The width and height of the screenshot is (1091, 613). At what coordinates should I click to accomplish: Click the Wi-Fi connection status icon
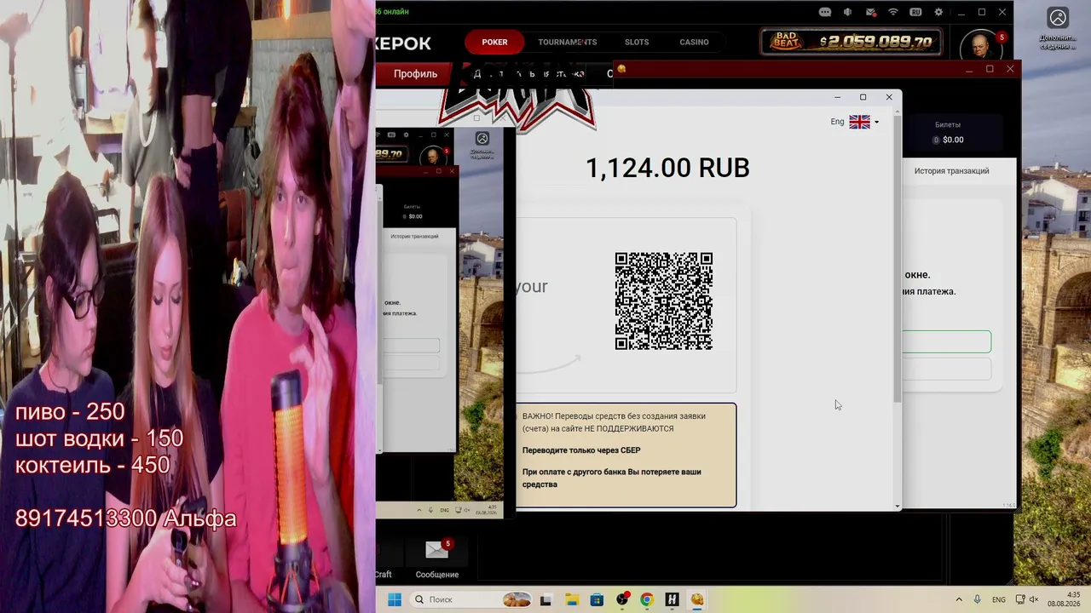pyautogui.click(x=893, y=12)
